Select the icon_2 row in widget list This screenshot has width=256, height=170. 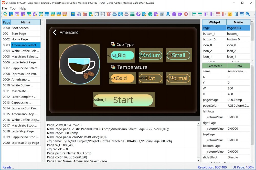[x=226, y=51]
